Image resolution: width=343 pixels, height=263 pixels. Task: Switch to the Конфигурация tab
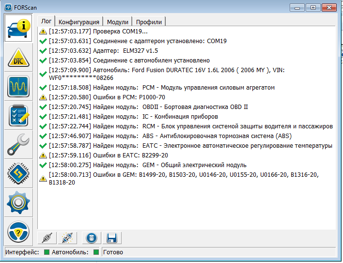(x=79, y=22)
